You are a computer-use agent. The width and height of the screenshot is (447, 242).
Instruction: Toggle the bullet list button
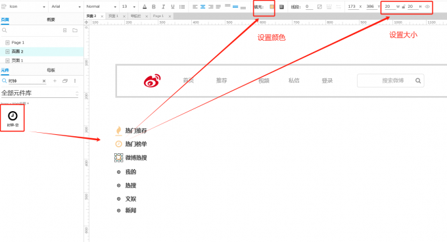click(182, 7)
